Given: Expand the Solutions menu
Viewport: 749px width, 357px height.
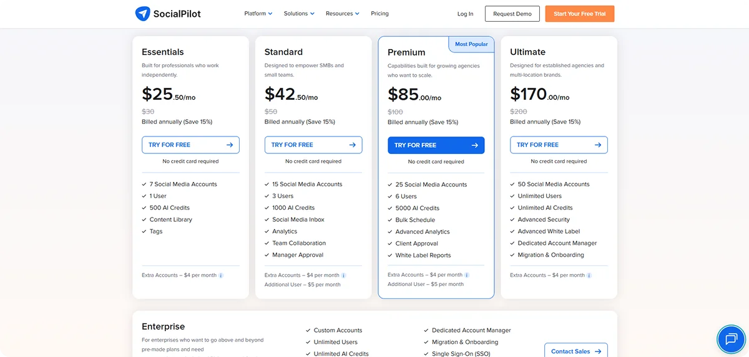Looking at the screenshot, I should 299,13.
